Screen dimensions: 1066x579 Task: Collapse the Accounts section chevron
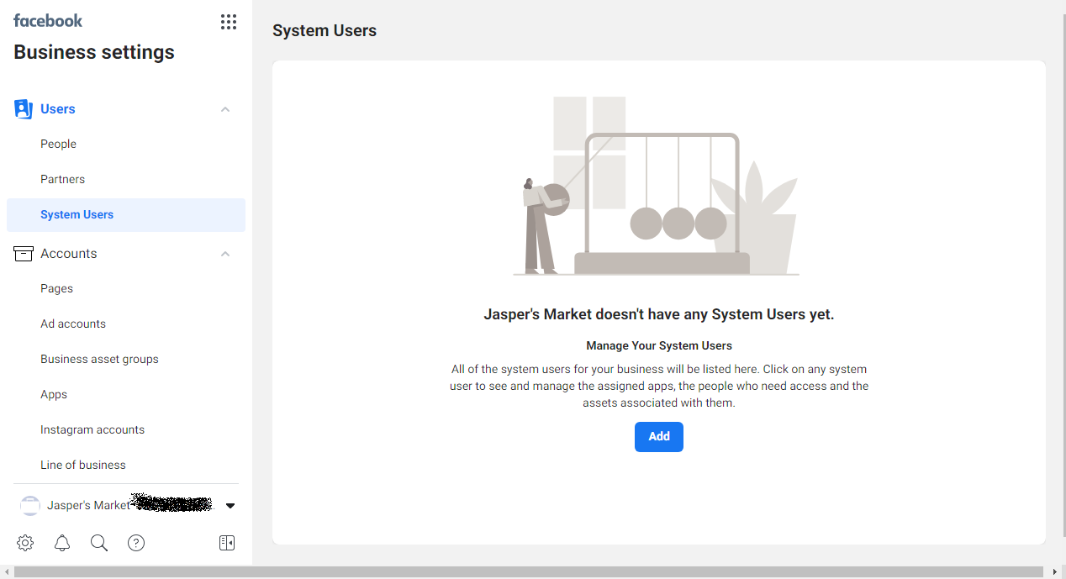tap(225, 254)
